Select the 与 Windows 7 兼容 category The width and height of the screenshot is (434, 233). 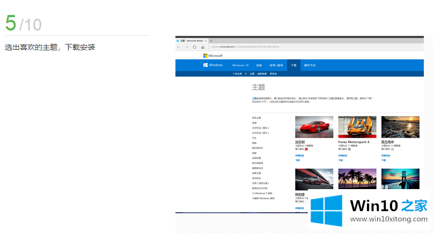[262, 193]
